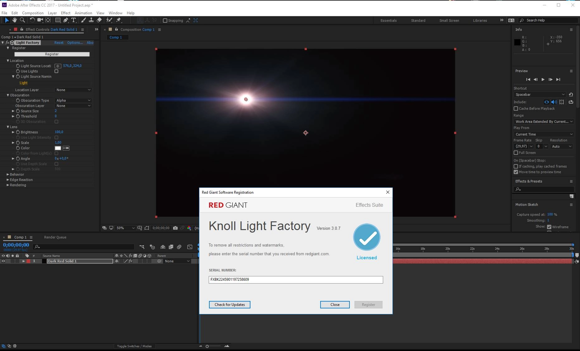Open the Info panel menu icon
580x351 pixels.
tap(571, 30)
